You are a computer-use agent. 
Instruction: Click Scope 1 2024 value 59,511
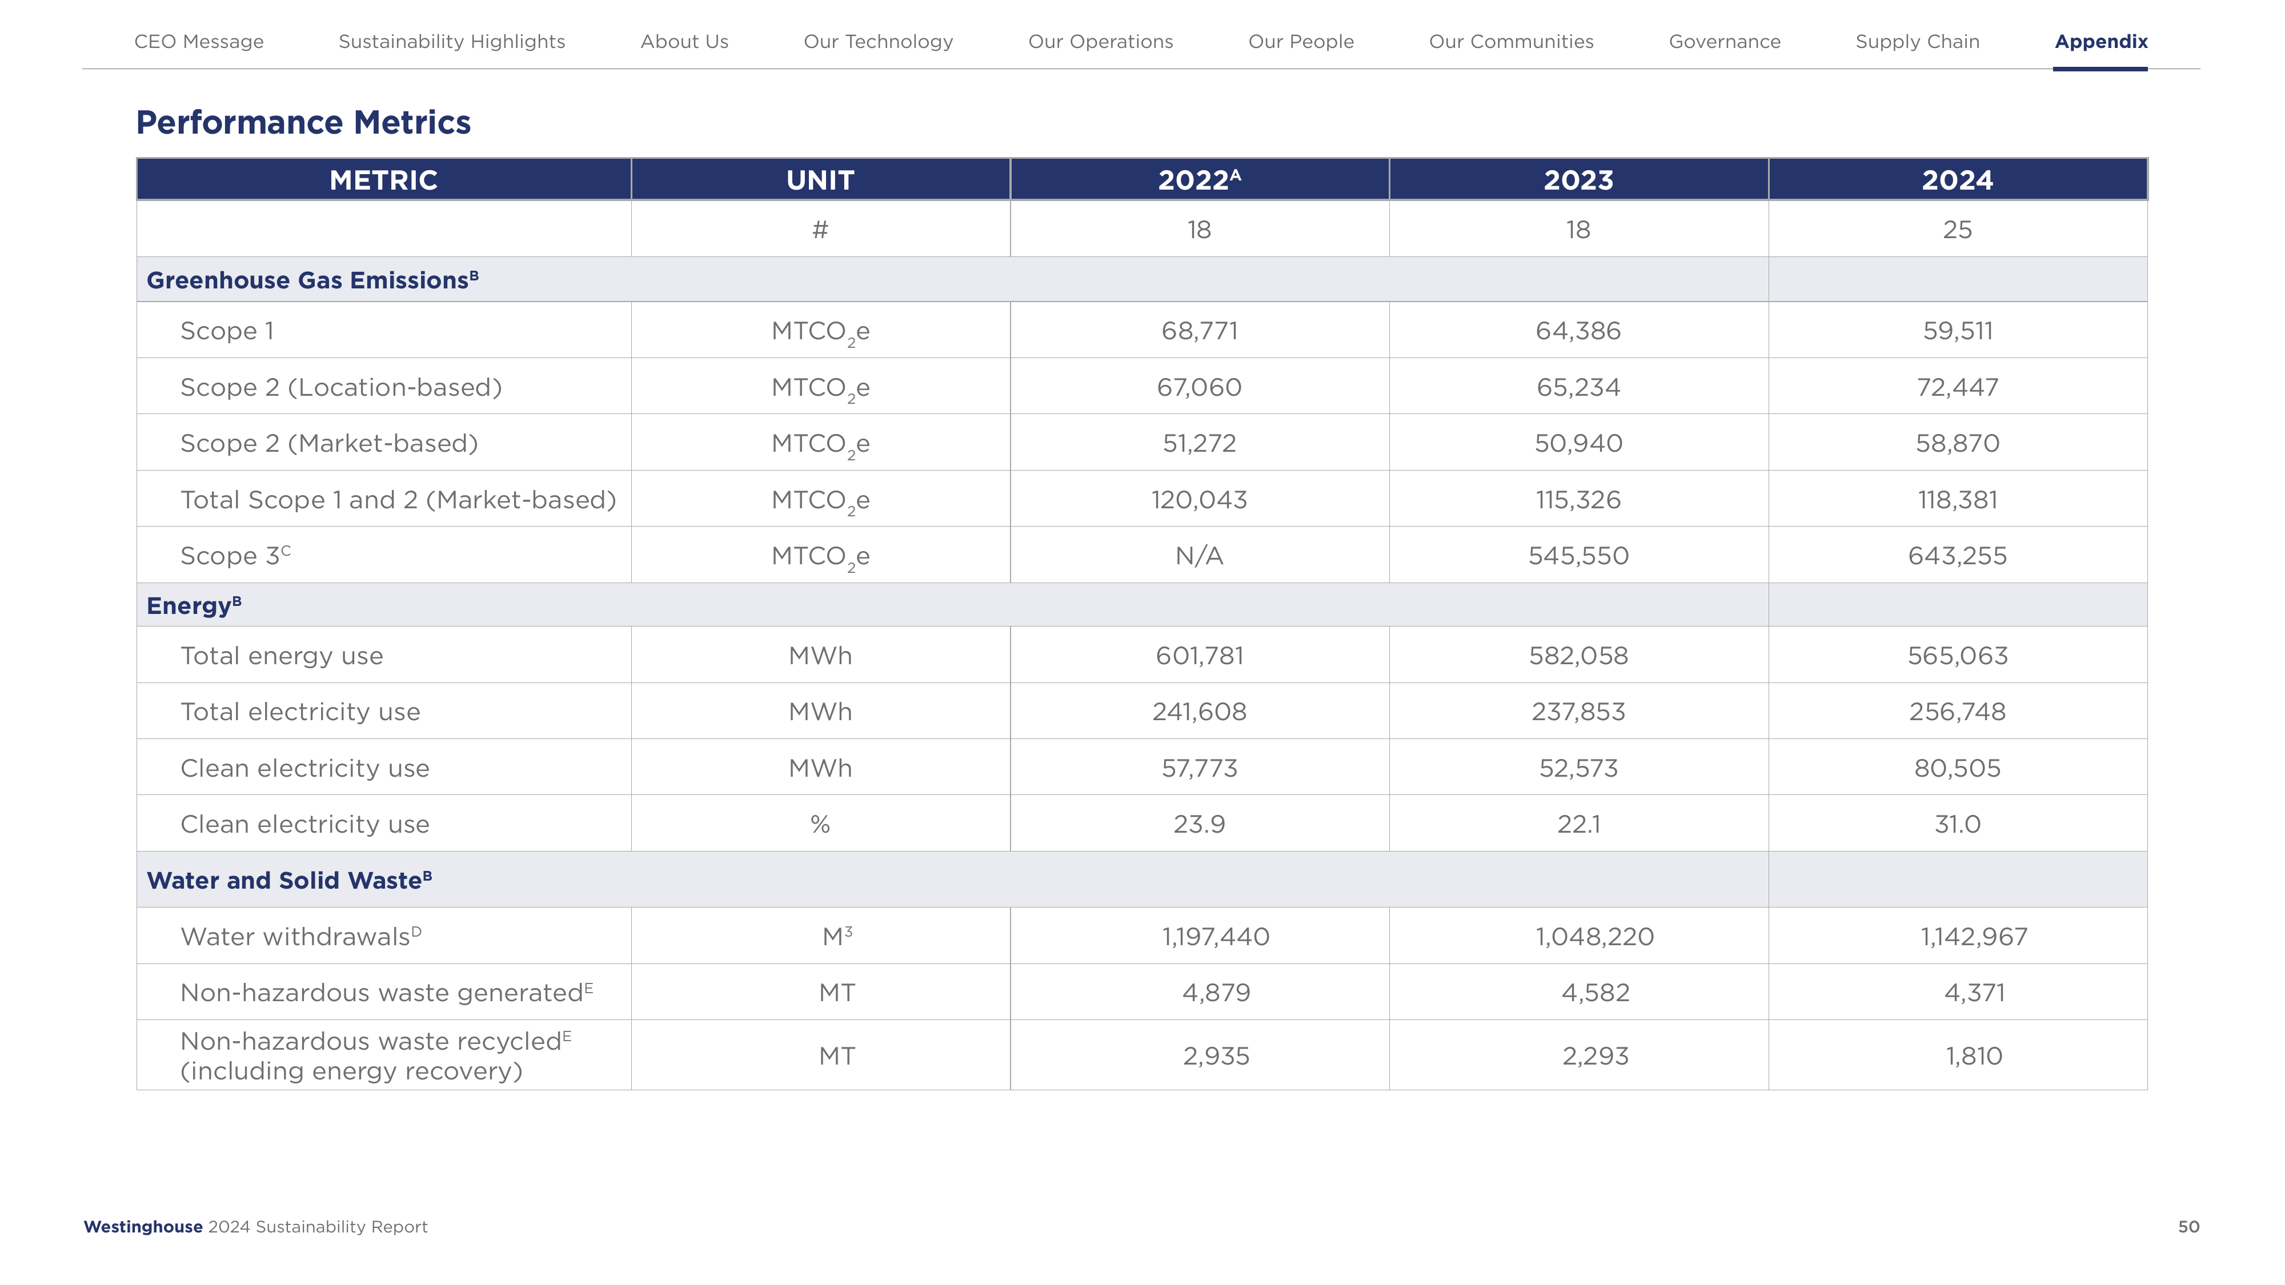click(1958, 331)
